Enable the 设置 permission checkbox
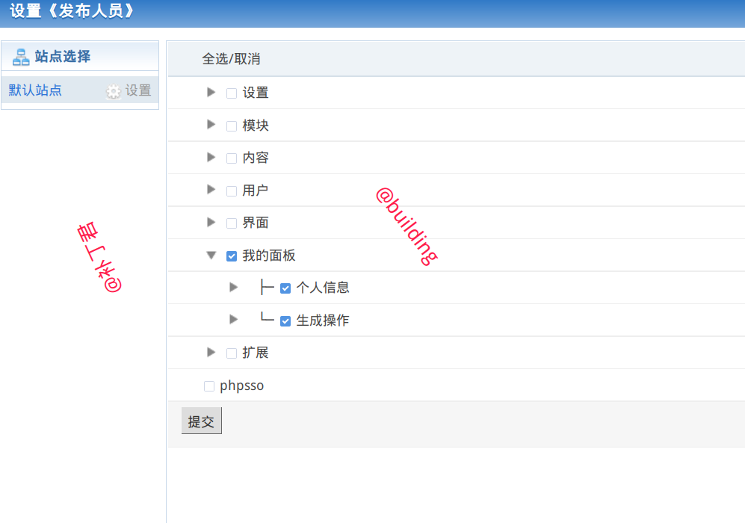The image size is (745, 523). [x=231, y=93]
